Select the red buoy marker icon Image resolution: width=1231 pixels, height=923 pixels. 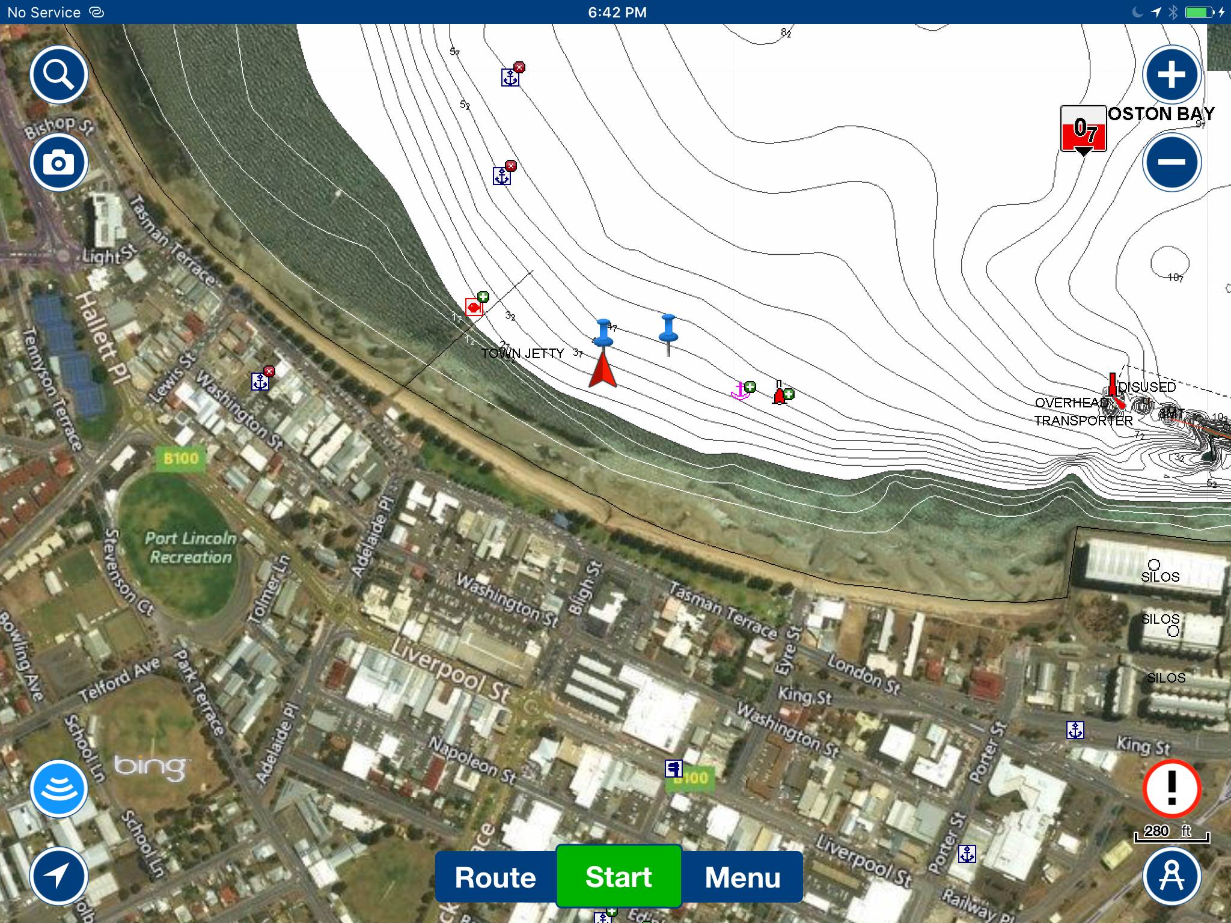(780, 394)
